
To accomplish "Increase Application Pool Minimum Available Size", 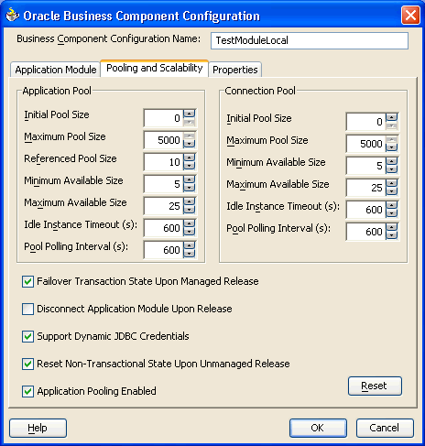I will coord(190,179).
